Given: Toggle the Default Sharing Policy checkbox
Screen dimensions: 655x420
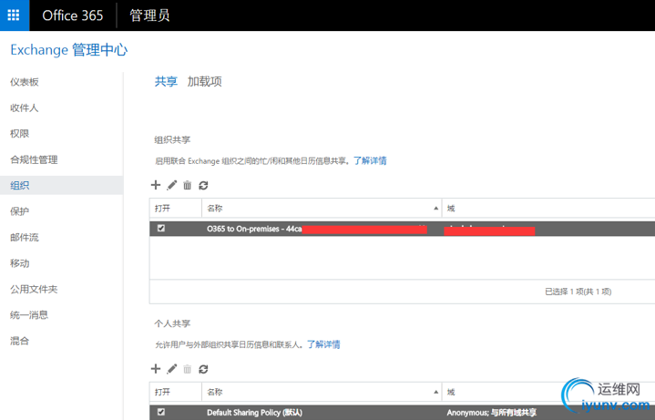Looking at the screenshot, I should (x=161, y=412).
